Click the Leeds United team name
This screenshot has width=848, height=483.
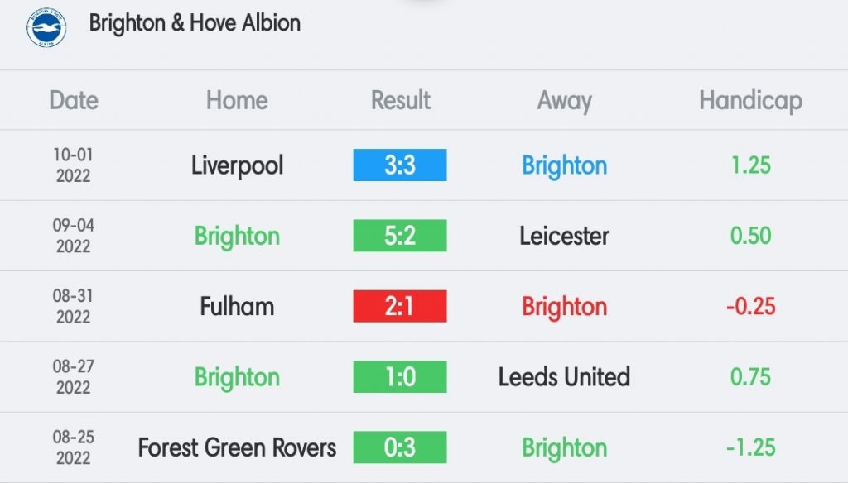[x=564, y=377]
